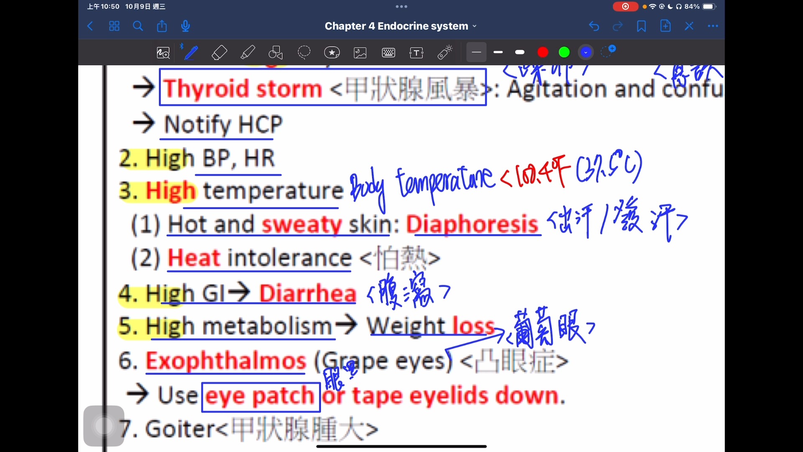Select the laser pointer tool

click(445, 53)
